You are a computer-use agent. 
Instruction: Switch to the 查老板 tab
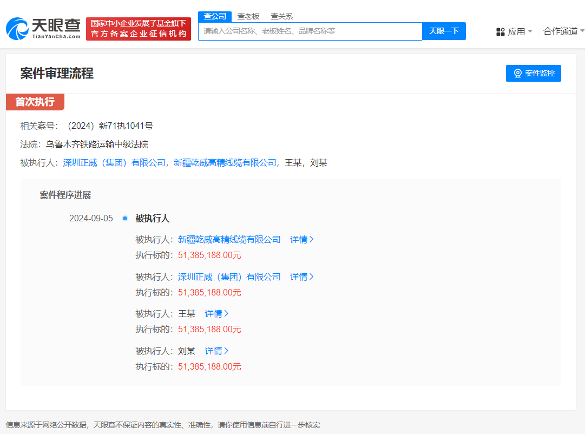[248, 16]
